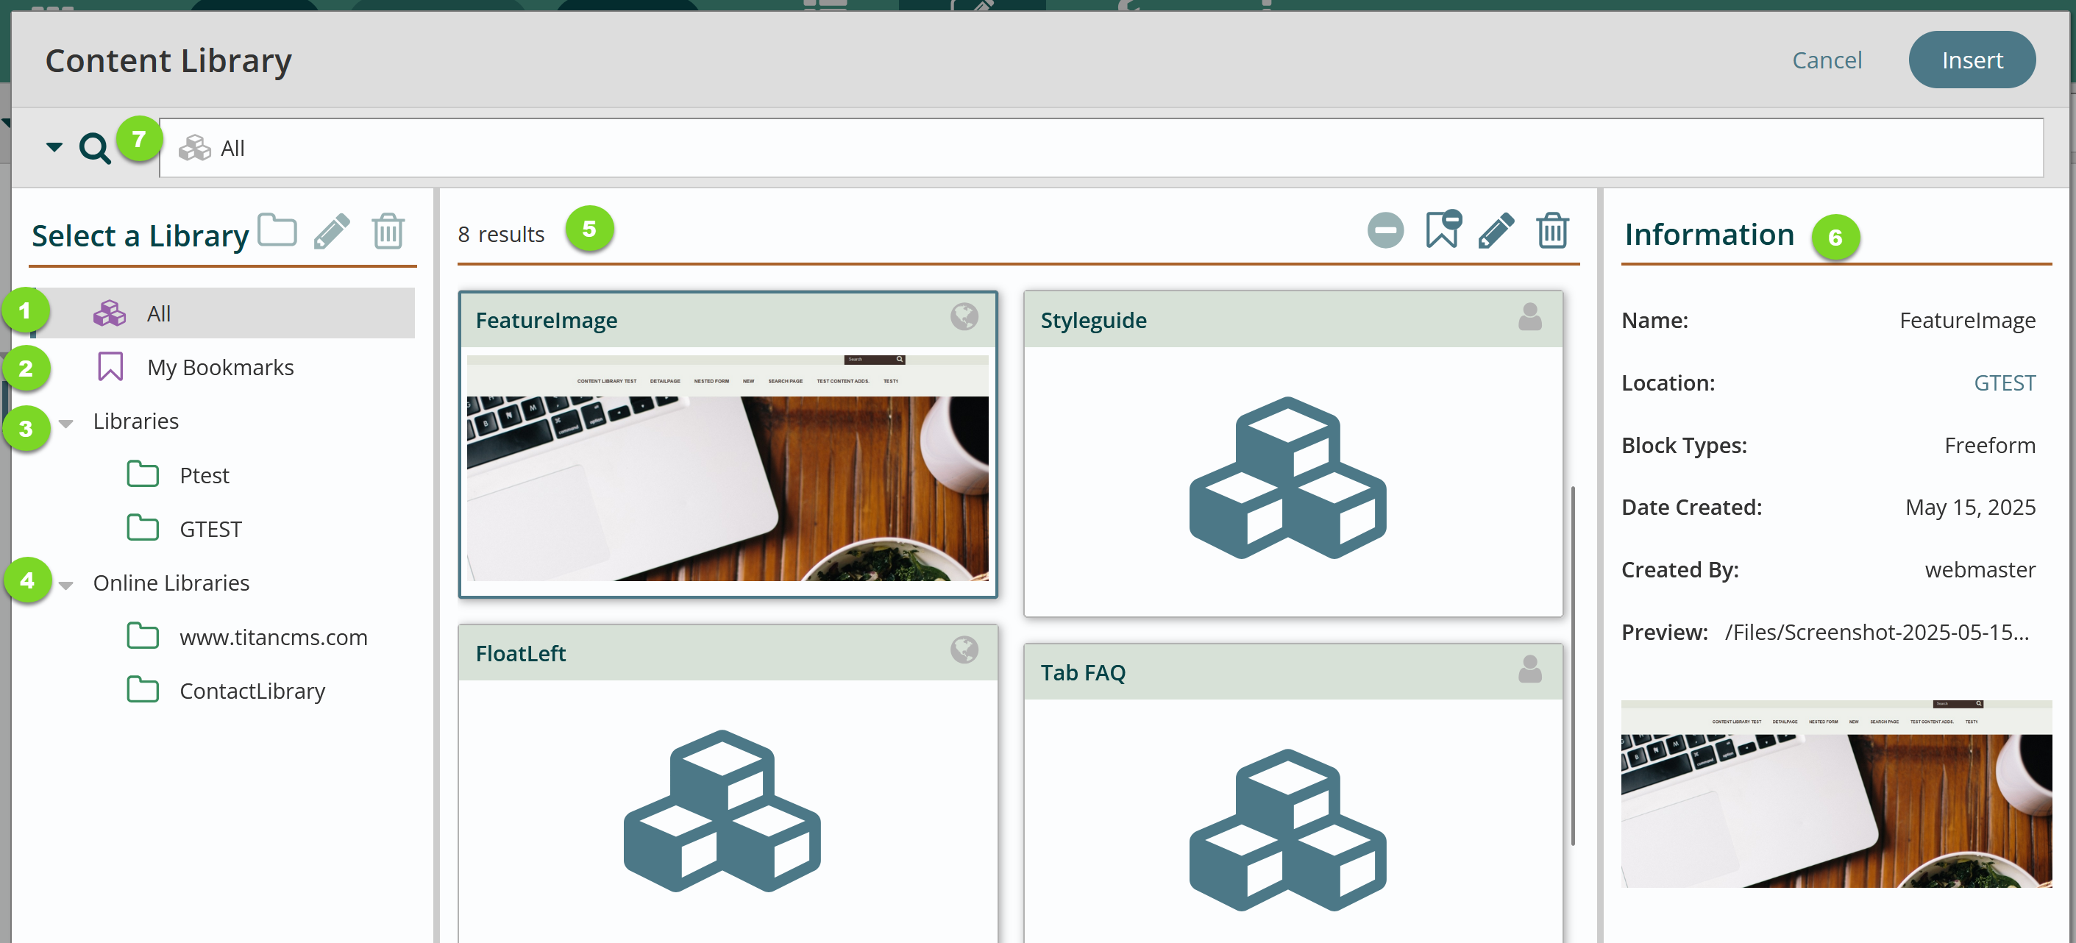Select the FeatureImage card title
Image resolution: width=2076 pixels, height=943 pixels.
click(547, 321)
